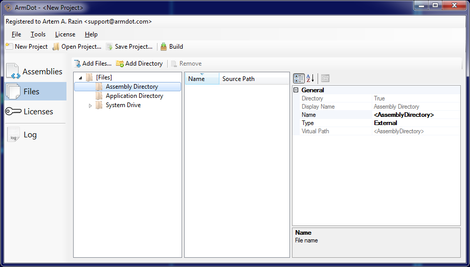Switch property grid to Categorized view
Viewport: 470px width, 267px height.
coord(299,78)
